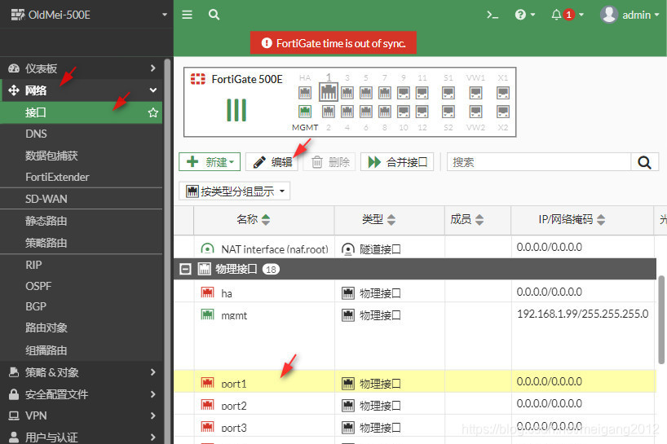The image size is (667, 444).
Task: Sort by the 成员 column header
Action: click(x=478, y=220)
